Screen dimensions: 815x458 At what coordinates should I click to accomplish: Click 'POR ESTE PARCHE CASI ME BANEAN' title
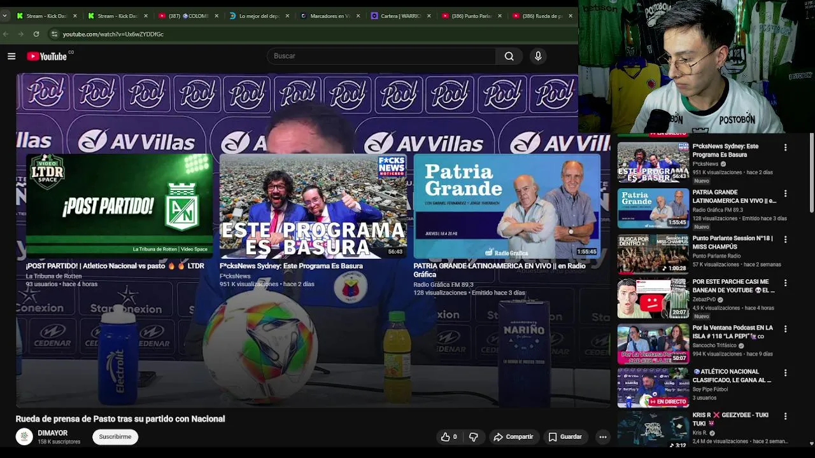(x=733, y=286)
